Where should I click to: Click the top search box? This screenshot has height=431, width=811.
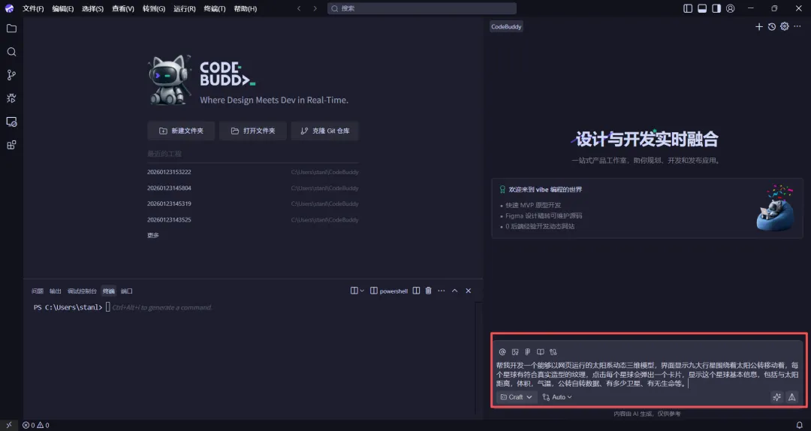tap(421, 8)
